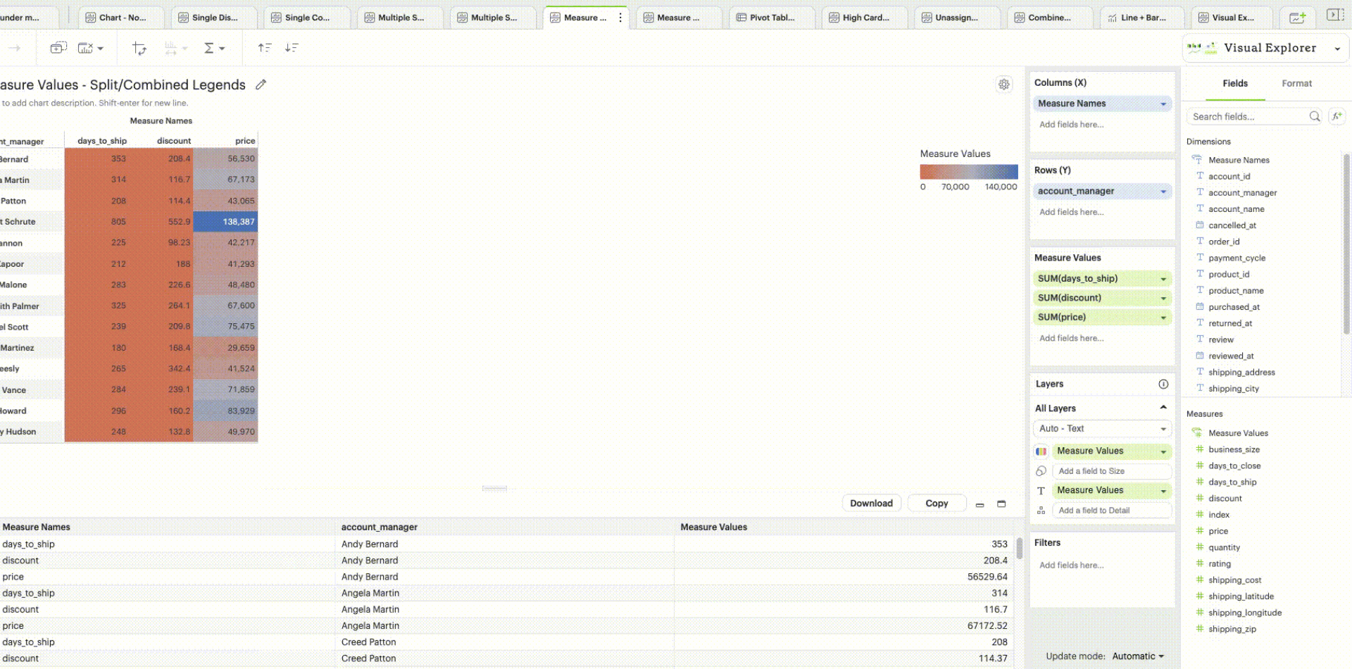The image size is (1352, 669).
Task: Open the Auto - Text mark type dropdown
Action: pyautogui.click(x=1101, y=428)
